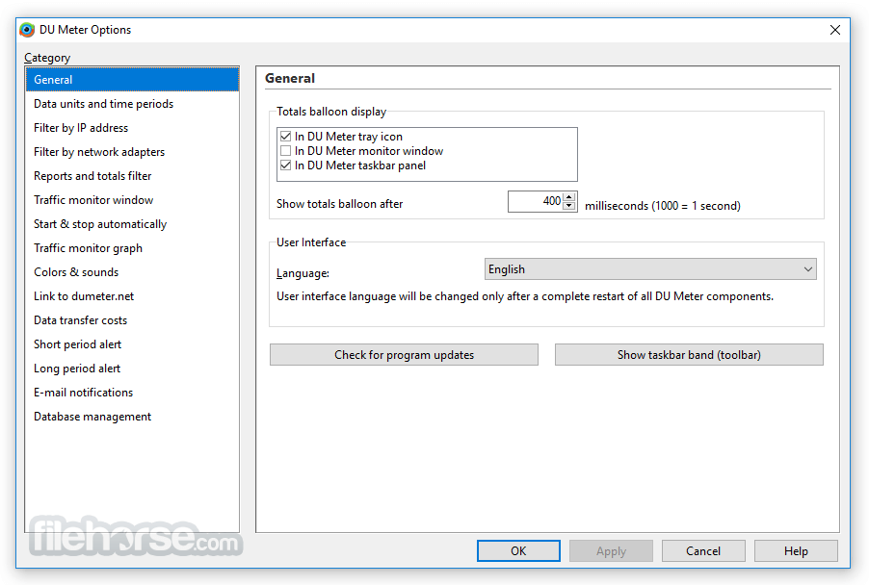Click the DU Meter app icon in title bar

27,30
